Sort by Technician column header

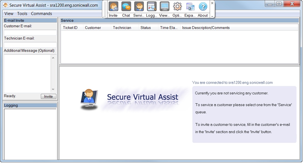(125, 28)
